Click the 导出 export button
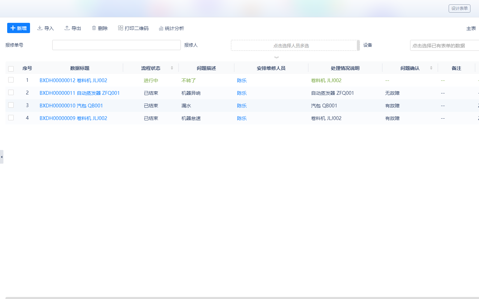This screenshot has height=299, width=479. 73,28
